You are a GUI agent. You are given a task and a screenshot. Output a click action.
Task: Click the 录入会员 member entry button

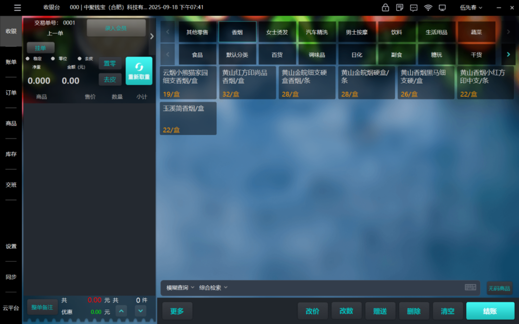coord(116,28)
